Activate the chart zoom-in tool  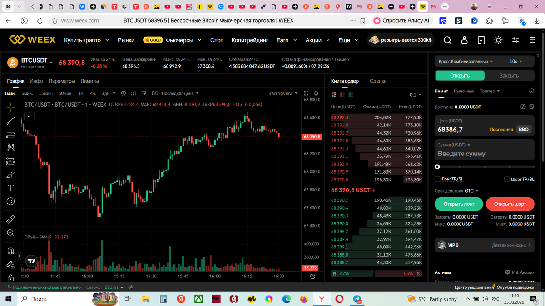coord(11,233)
